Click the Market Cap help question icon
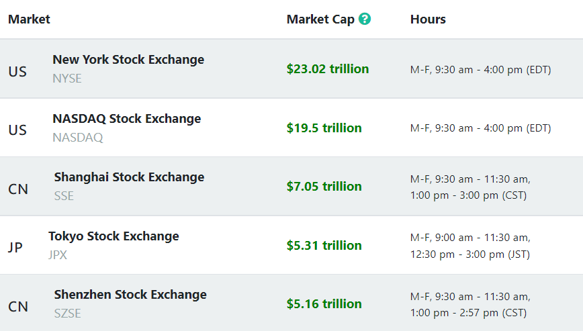The image size is (583, 331). coord(365,19)
